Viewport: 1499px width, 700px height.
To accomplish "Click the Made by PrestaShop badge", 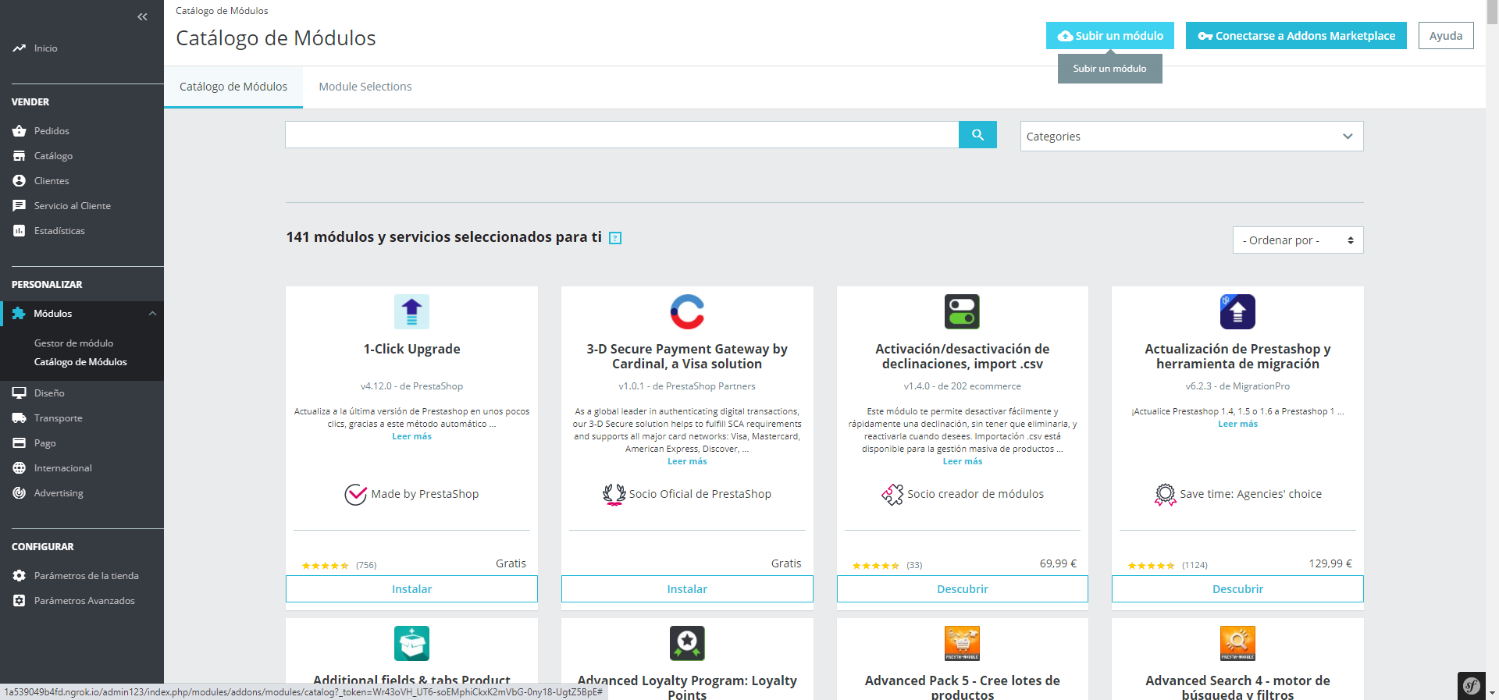I will coord(411,494).
